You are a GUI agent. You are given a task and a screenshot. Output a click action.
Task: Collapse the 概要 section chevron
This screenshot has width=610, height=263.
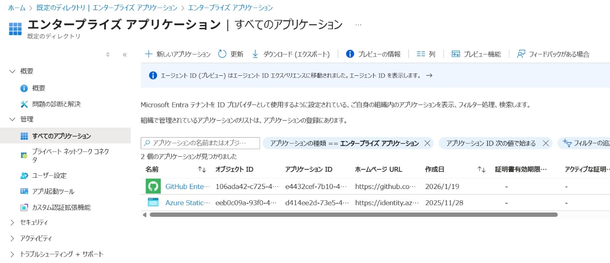[x=12, y=71]
